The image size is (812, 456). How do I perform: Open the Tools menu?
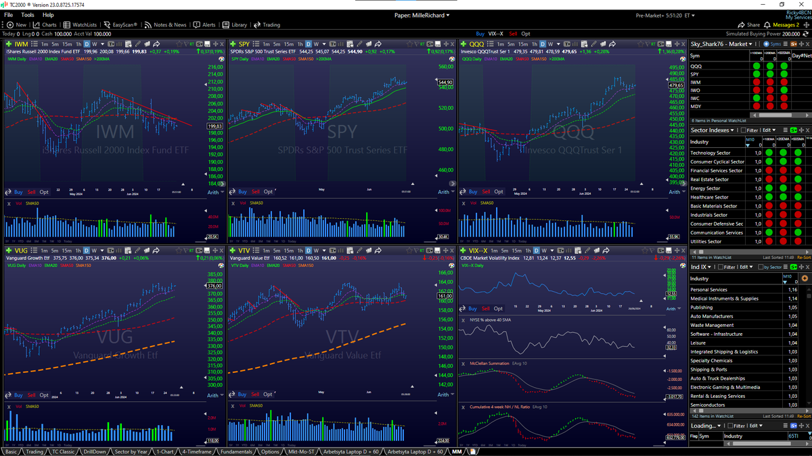click(28, 15)
